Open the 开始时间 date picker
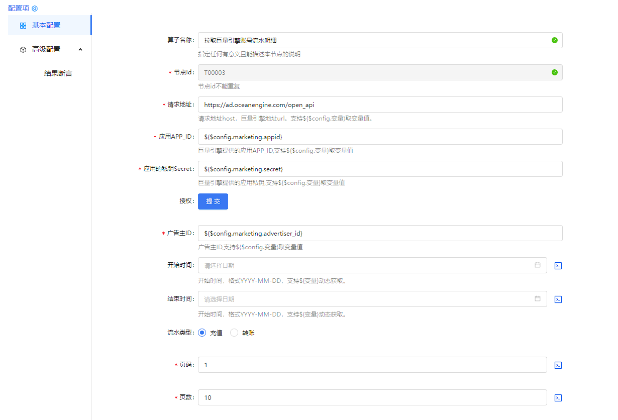Screen dimensions: 618x420 click(367, 265)
